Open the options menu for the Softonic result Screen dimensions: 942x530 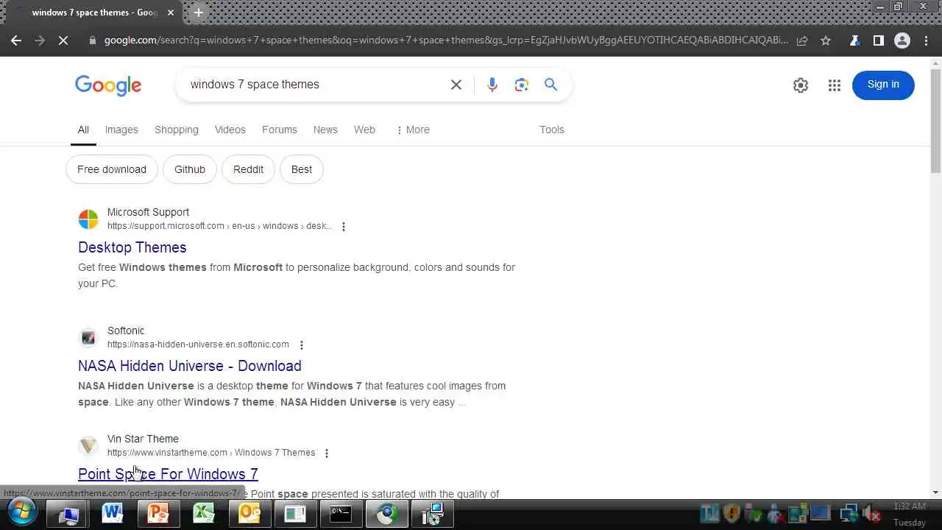point(301,345)
